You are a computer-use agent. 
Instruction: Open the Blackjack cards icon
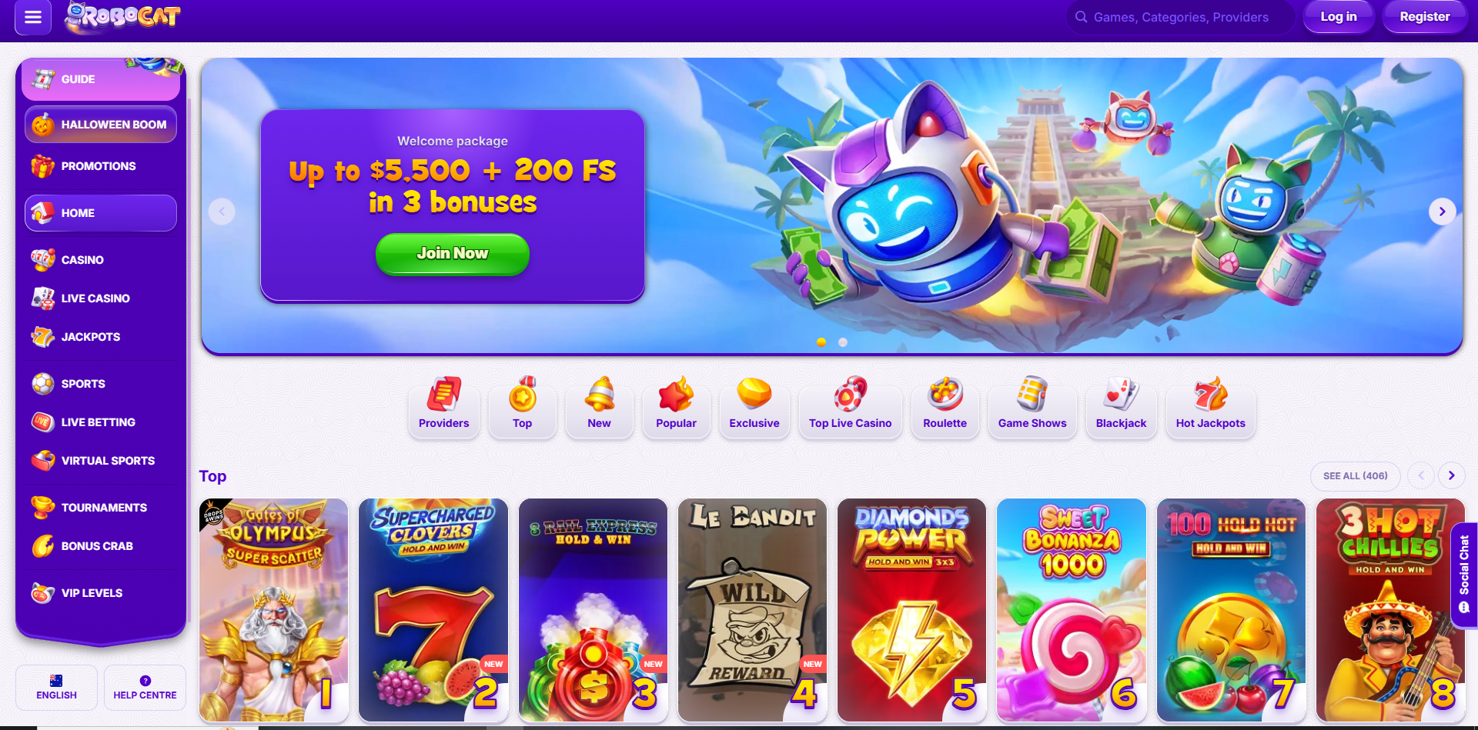pos(1121,395)
